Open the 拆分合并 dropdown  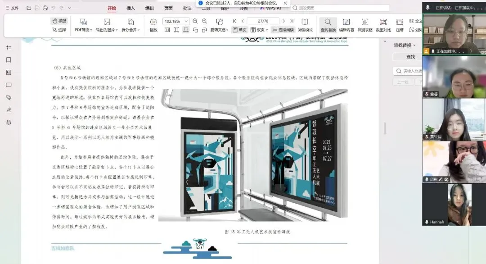coord(130,25)
